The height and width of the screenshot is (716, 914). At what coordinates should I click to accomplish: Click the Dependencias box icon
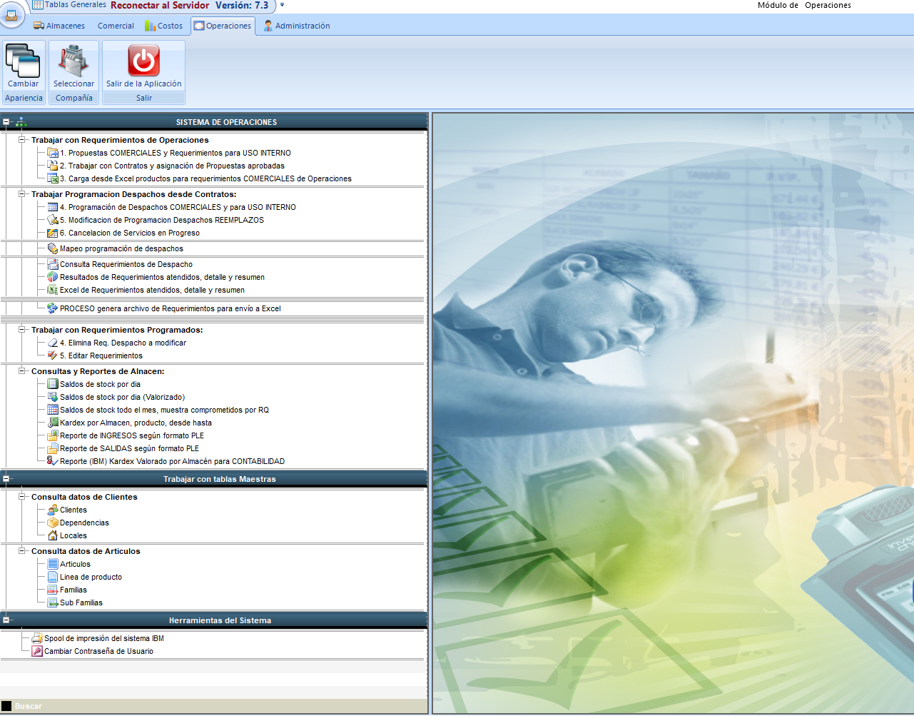click(x=53, y=523)
